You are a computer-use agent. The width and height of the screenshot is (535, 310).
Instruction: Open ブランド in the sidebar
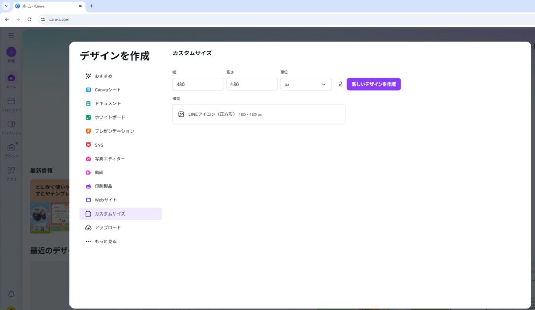click(x=11, y=151)
